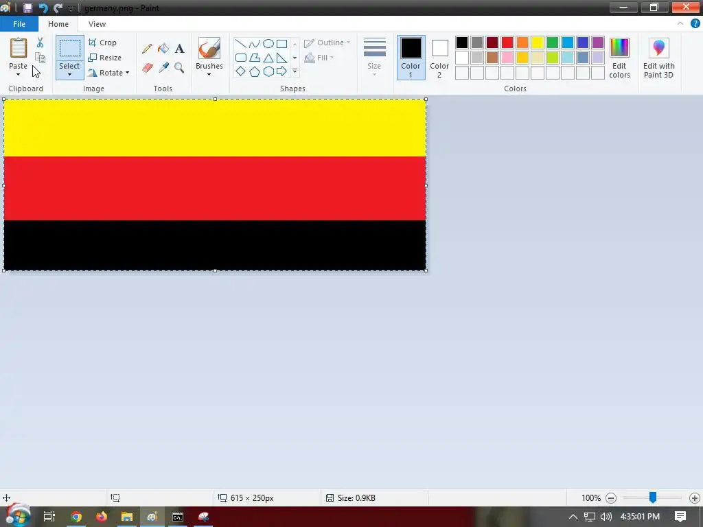Pick the green color swatch
This screenshot has width=703, height=527.
[x=553, y=43]
